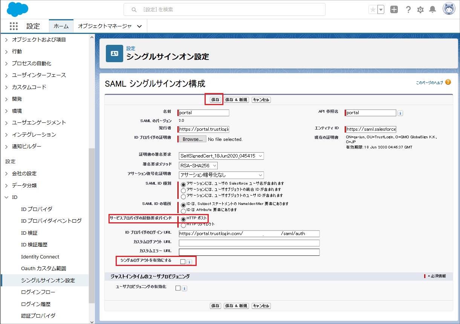460x324 pixels.
Task: Click the orange help icon beside このページのヘルプ
Action: pyautogui.click(x=448, y=82)
